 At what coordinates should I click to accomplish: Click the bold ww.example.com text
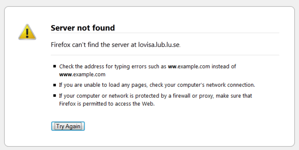(189, 67)
